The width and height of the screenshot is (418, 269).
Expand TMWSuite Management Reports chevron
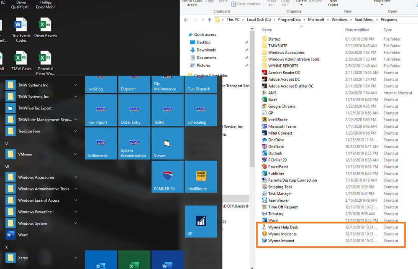pyautogui.click(x=75, y=119)
